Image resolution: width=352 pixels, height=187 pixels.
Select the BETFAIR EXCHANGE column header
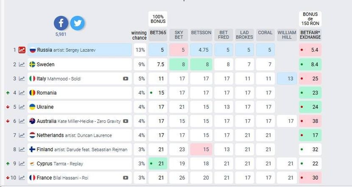pos(310,35)
